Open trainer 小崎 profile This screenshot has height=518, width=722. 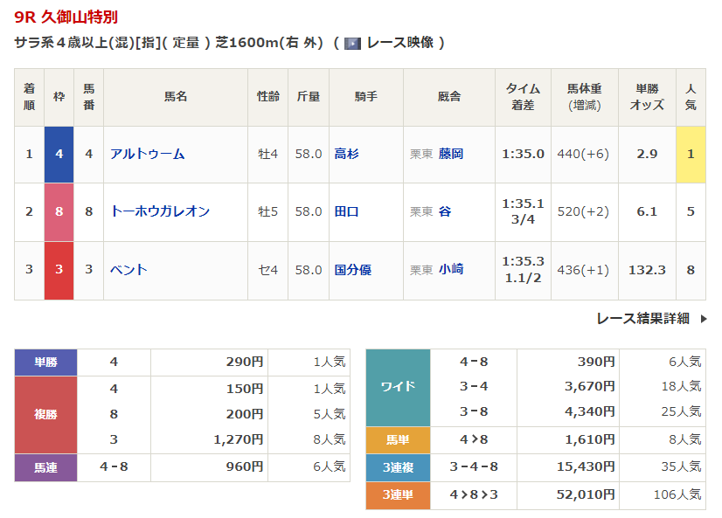click(451, 270)
